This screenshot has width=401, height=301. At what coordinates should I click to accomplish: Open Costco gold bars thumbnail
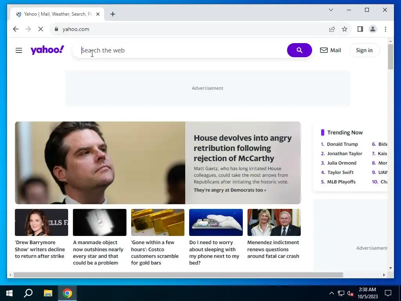(x=158, y=223)
